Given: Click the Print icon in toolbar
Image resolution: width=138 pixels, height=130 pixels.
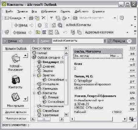Looking at the screenshot, I should (x=31, y=18).
